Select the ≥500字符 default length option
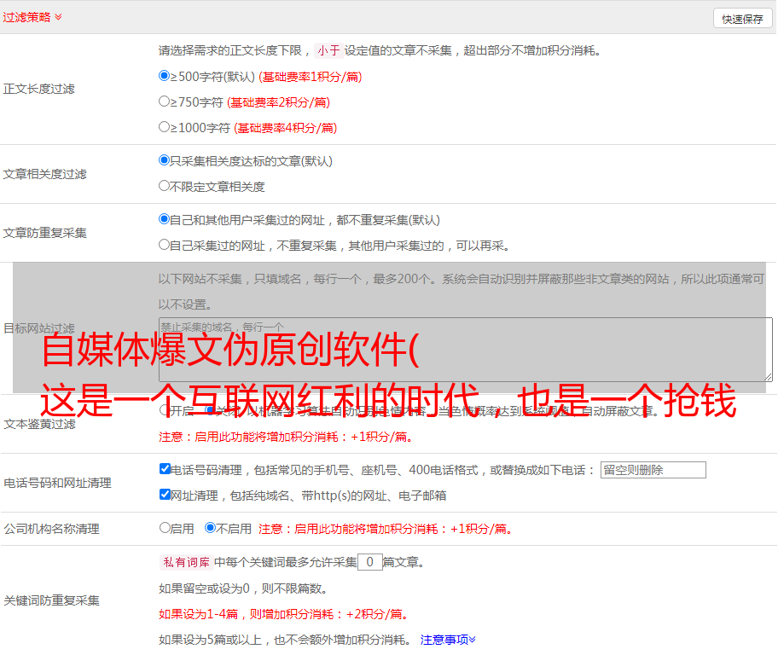Screen dimensions: 778x655 click(165, 76)
